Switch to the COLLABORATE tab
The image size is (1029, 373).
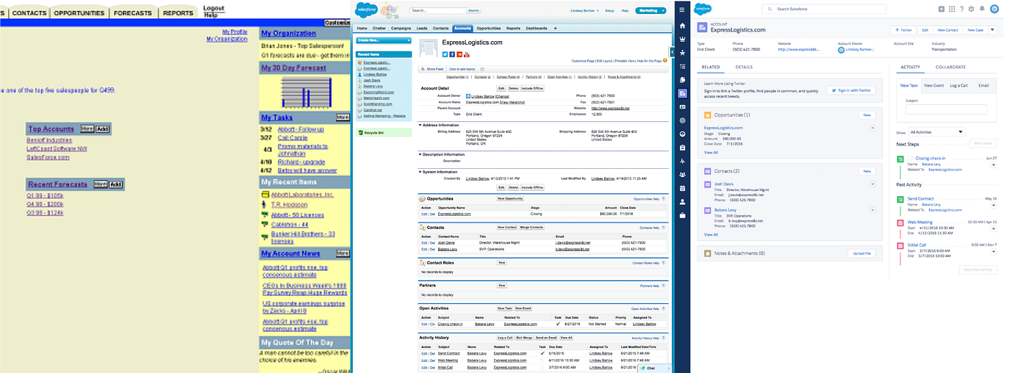point(950,67)
